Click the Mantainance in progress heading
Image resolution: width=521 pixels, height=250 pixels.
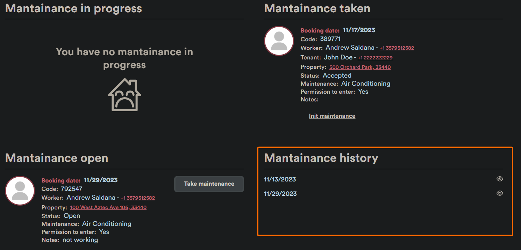tap(73, 8)
